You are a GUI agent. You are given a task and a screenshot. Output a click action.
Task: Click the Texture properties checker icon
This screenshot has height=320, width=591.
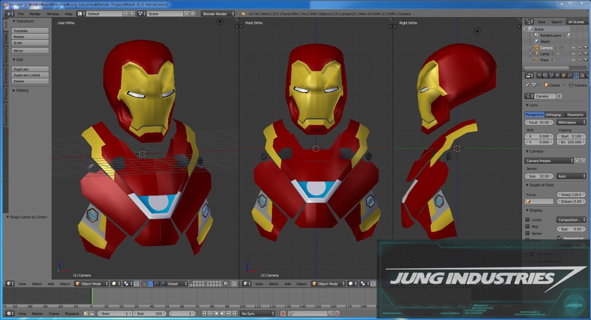(x=582, y=76)
